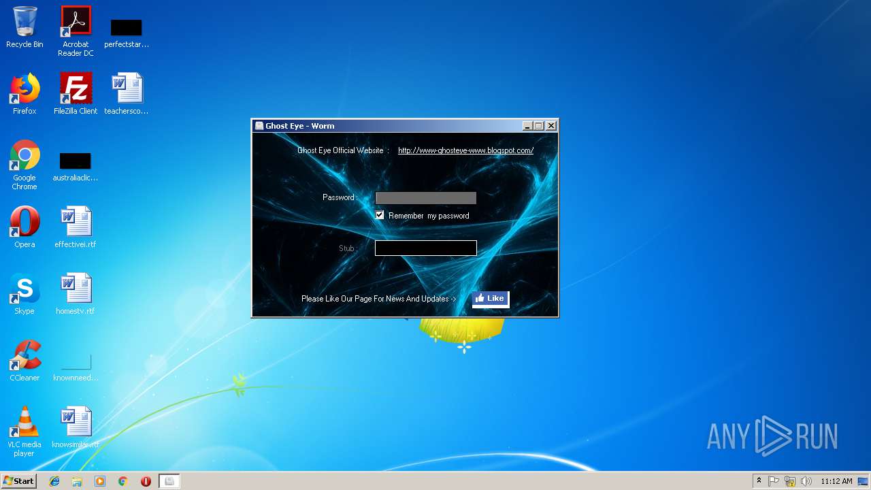Show hidden system tray icons
This screenshot has width=871, height=490.
[x=759, y=481]
